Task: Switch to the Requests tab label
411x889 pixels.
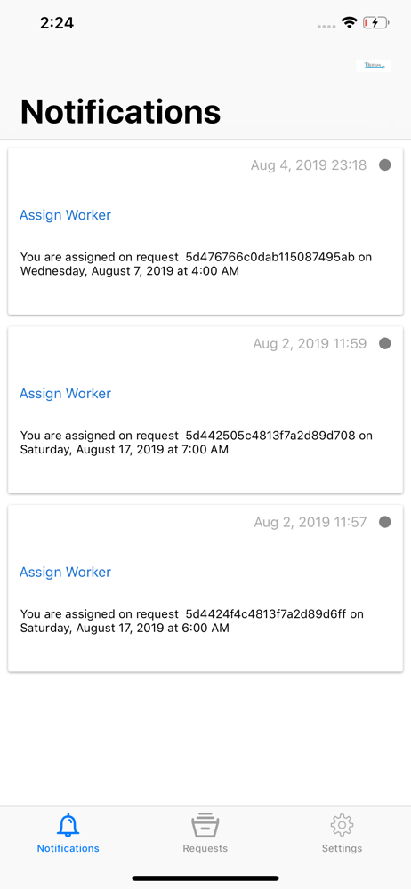Action: (205, 849)
